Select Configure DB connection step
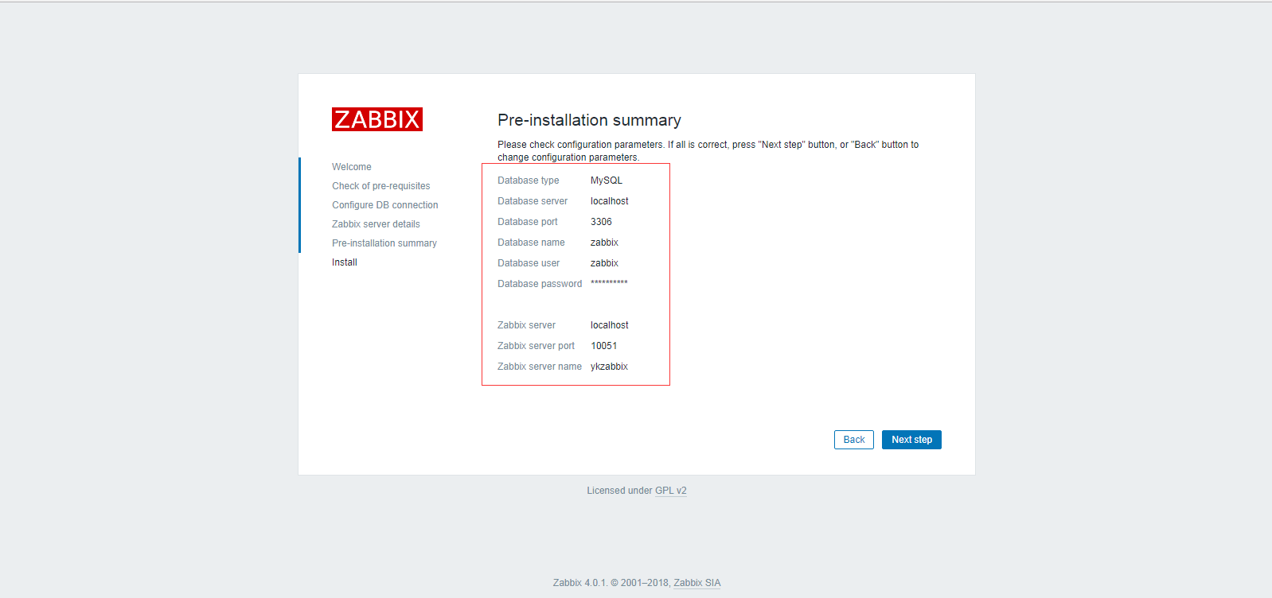The height and width of the screenshot is (598, 1272). tap(385, 205)
